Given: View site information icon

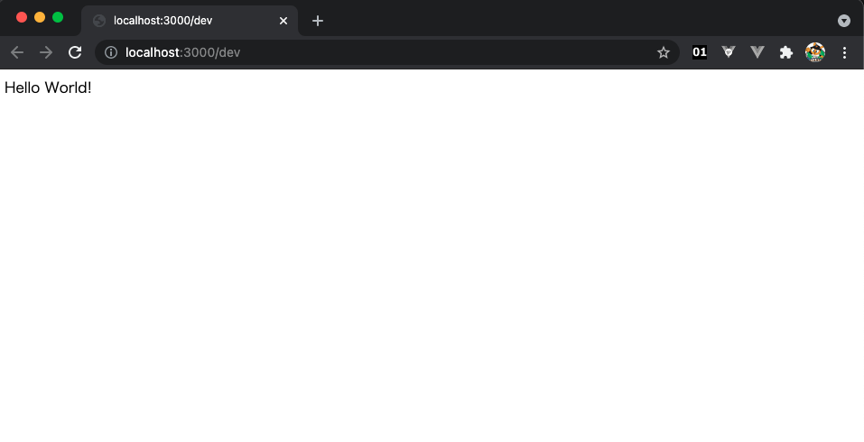Looking at the screenshot, I should 111,52.
